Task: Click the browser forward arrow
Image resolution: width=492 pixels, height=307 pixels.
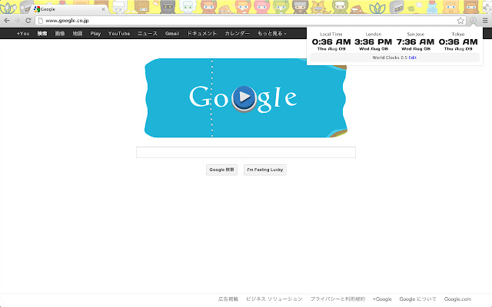Action: coord(17,21)
